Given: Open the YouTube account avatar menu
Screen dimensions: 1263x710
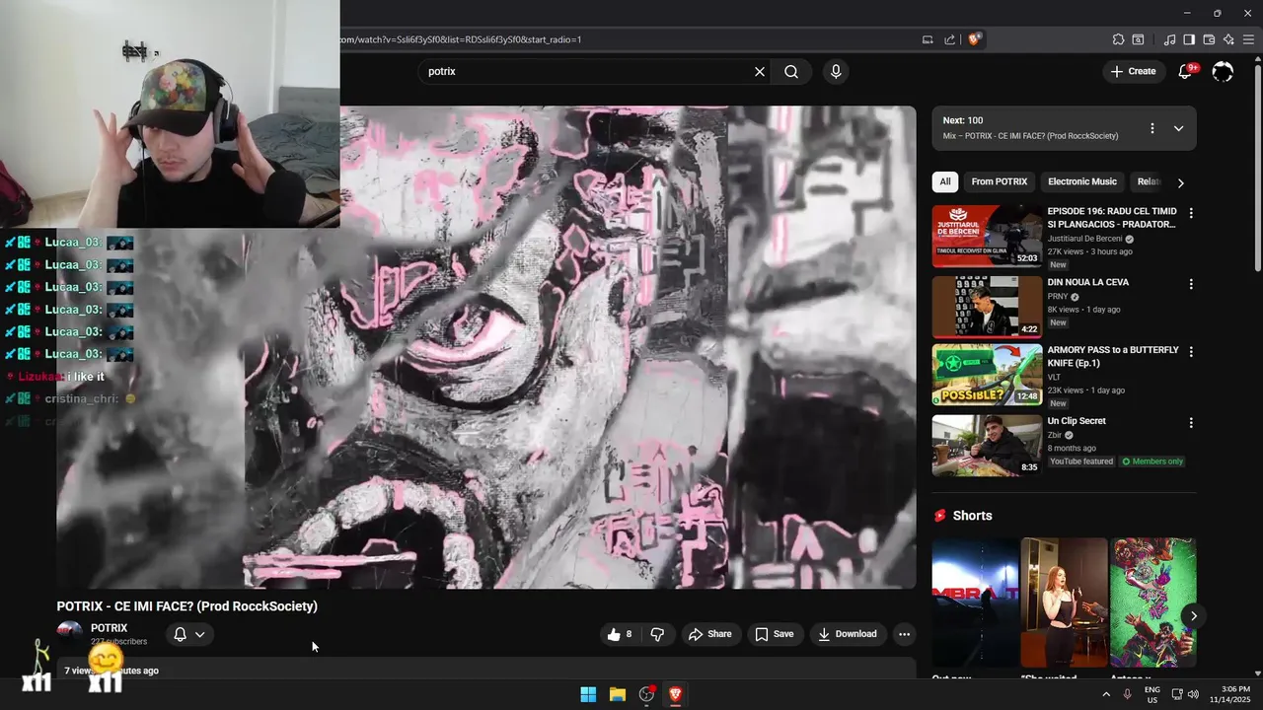Looking at the screenshot, I should [1223, 71].
